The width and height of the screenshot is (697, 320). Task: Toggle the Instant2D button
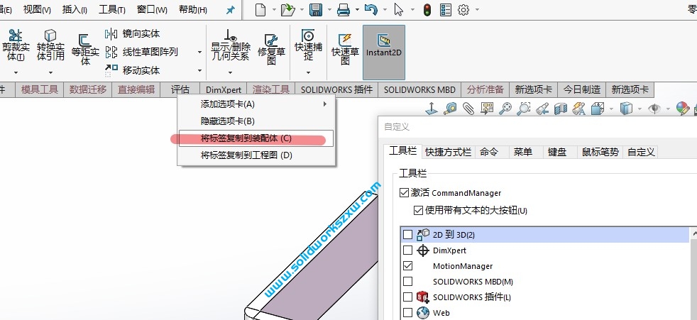pos(383,52)
